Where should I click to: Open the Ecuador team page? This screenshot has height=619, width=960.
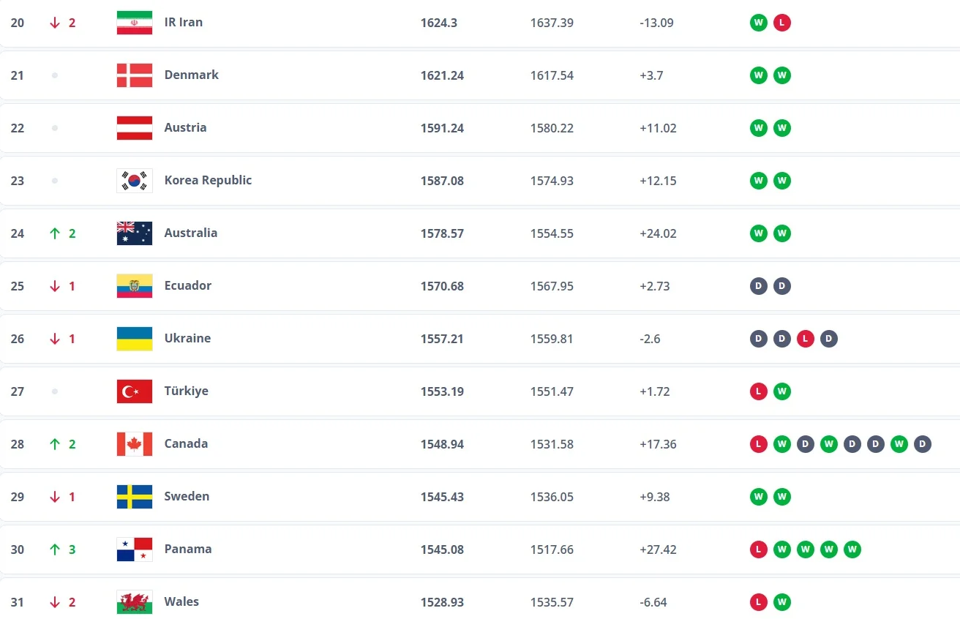(187, 285)
